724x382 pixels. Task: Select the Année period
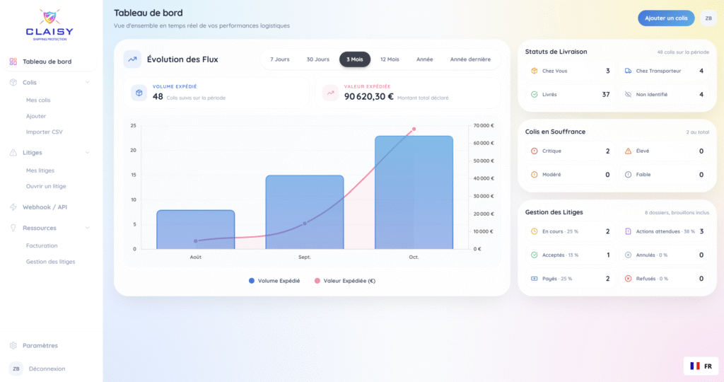coord(425,59)
